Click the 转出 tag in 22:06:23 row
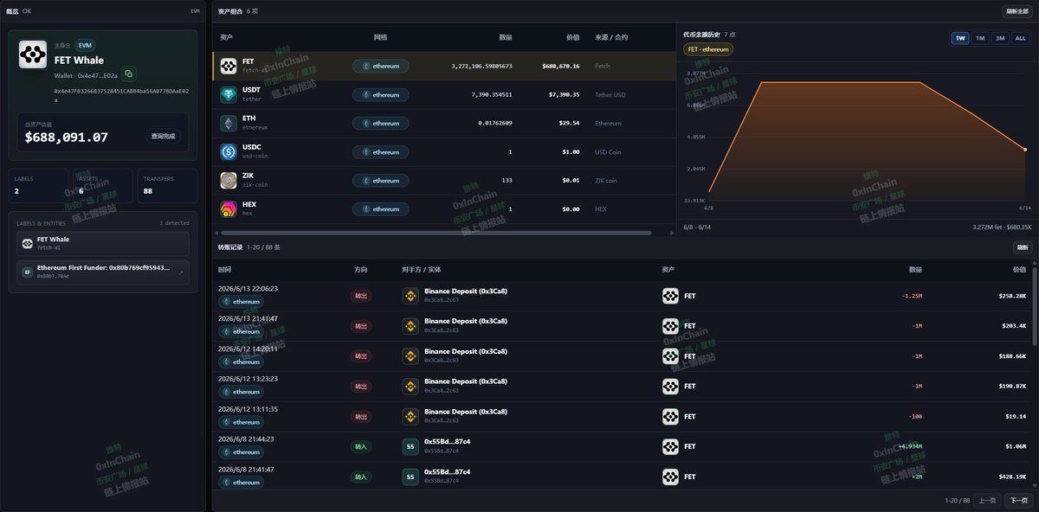1039x512 pixels. [x=360, y=296]
